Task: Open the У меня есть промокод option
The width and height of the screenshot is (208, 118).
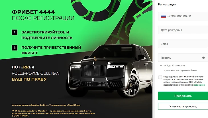Action: [x=183, y=106]
